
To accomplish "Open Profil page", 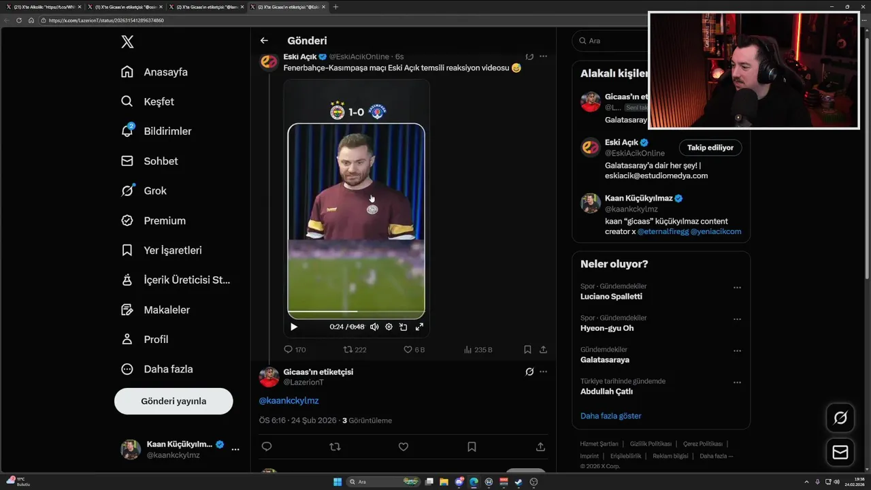I will click(x=144, y=339).
